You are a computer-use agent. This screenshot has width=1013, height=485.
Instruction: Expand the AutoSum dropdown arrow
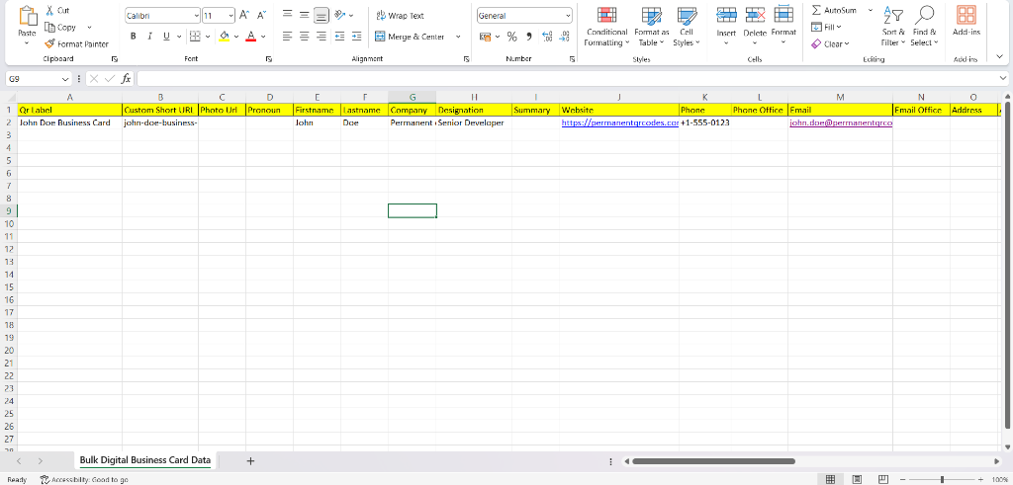871,10
